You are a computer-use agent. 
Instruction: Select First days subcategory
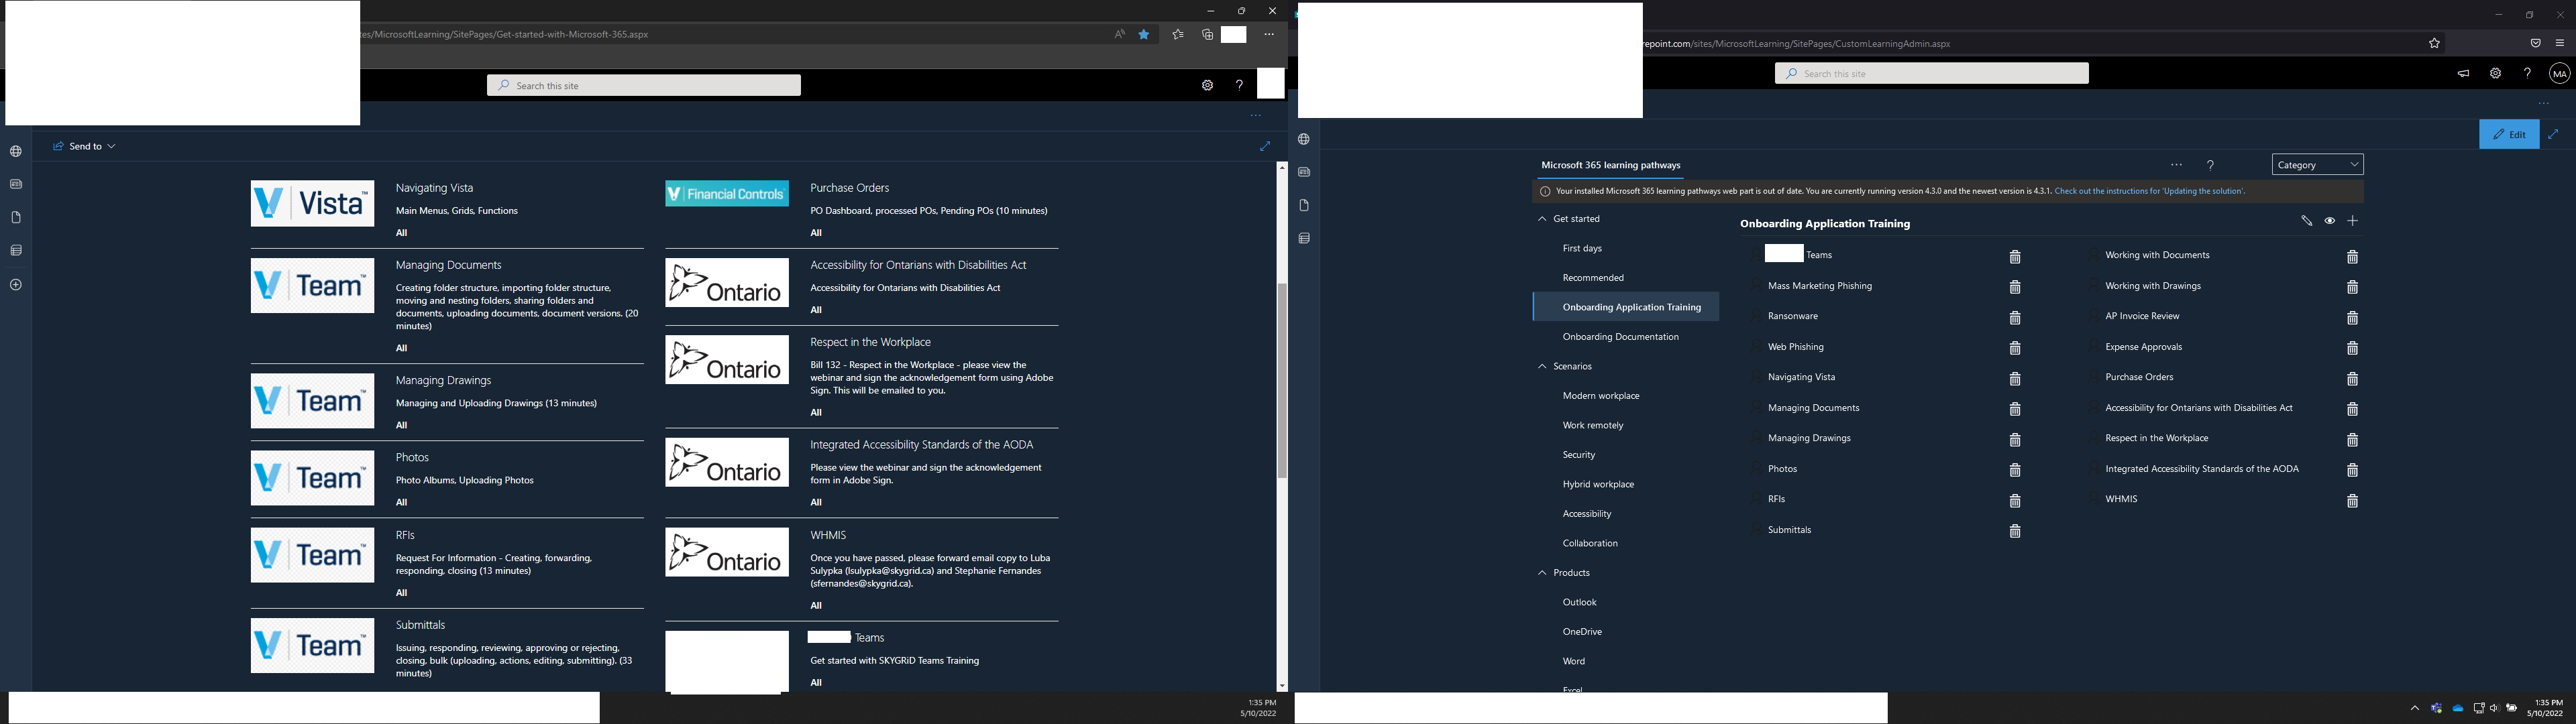pos(1582,248)
